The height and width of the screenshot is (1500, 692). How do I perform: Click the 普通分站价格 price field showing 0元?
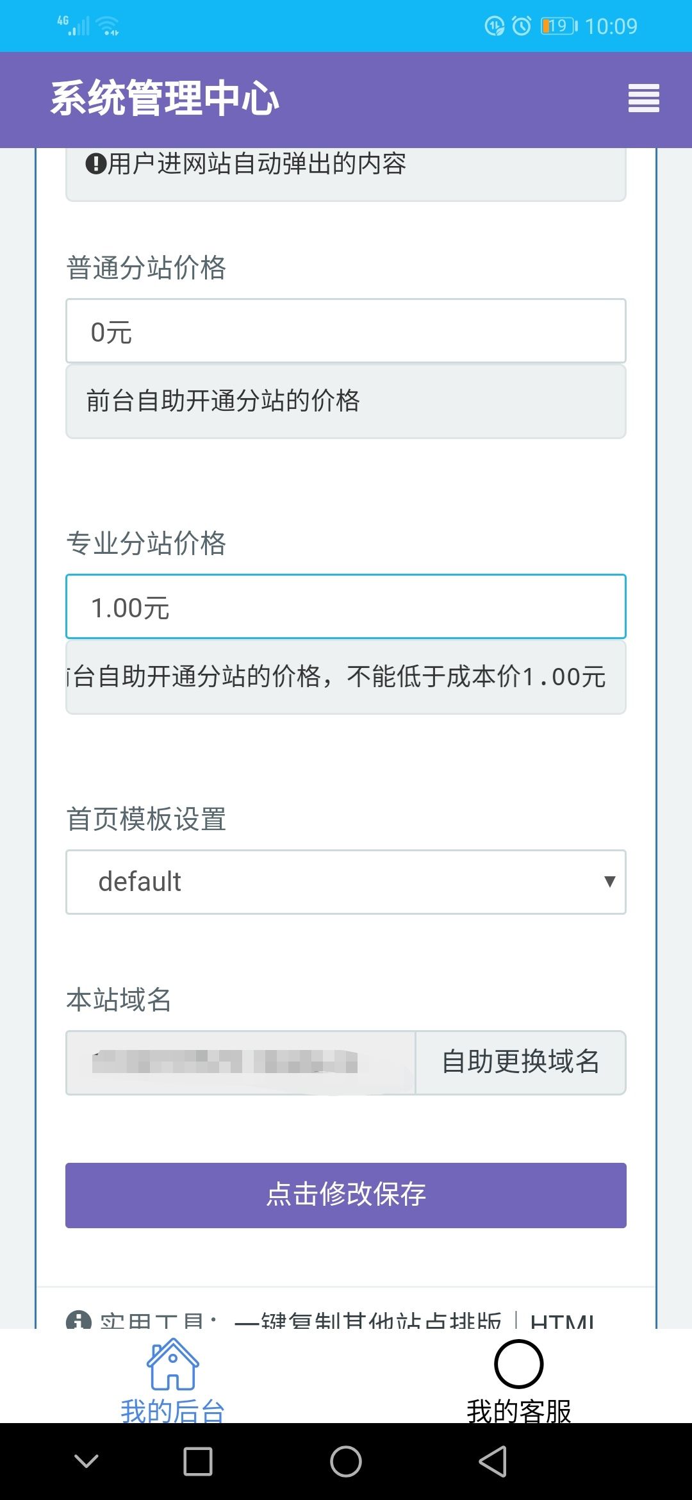pos(346,330)
